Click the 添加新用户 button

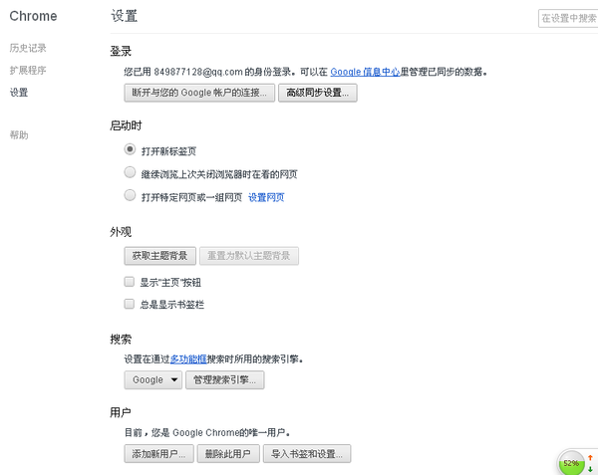pos(159,454)
